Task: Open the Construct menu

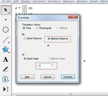Action: pyautogui.click(x=39, y=1)
